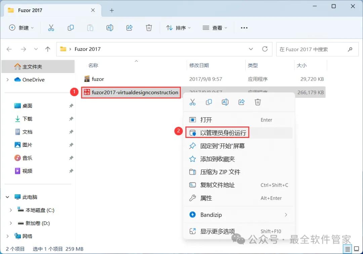Screen dimensions: 363x254
Task: Select 本地磁盘 (C:) in the sidebar
Action: [38, 210]
